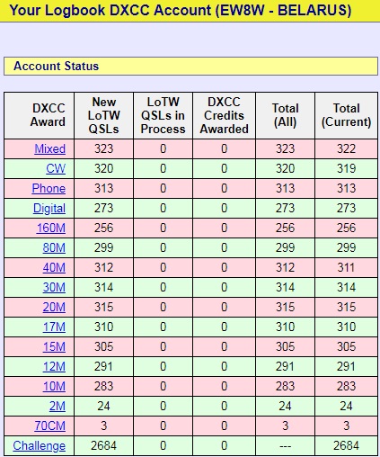Image resolution: width=380 pixels, height=457 pixels.
Task: Click the Mixed LoTW QSLs in Process zero
Action: point(163,148)
